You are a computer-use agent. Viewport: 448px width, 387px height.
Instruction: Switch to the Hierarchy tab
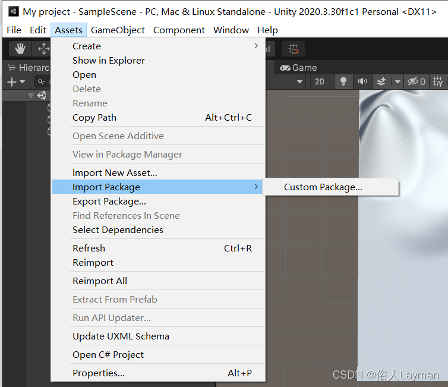(x=29, y=68)
